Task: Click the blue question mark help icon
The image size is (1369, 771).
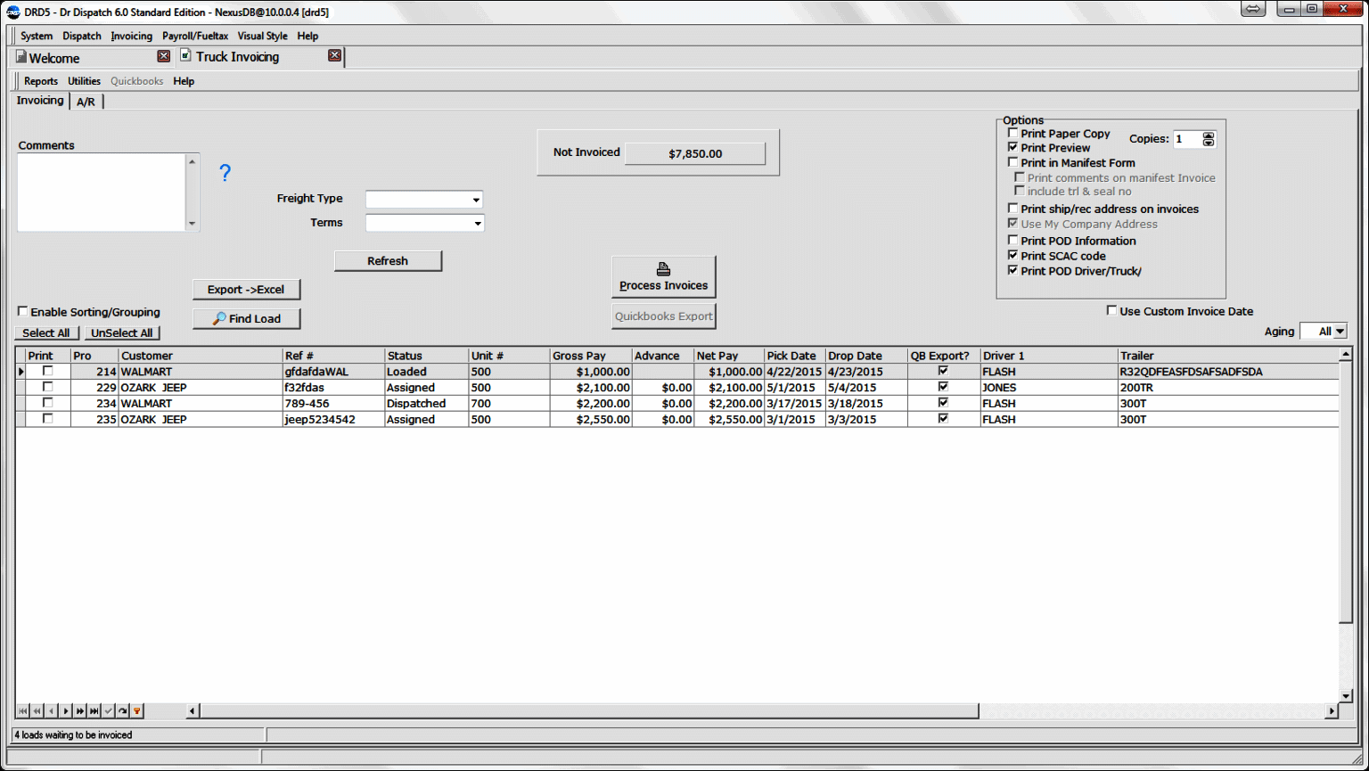Action: 225,173
